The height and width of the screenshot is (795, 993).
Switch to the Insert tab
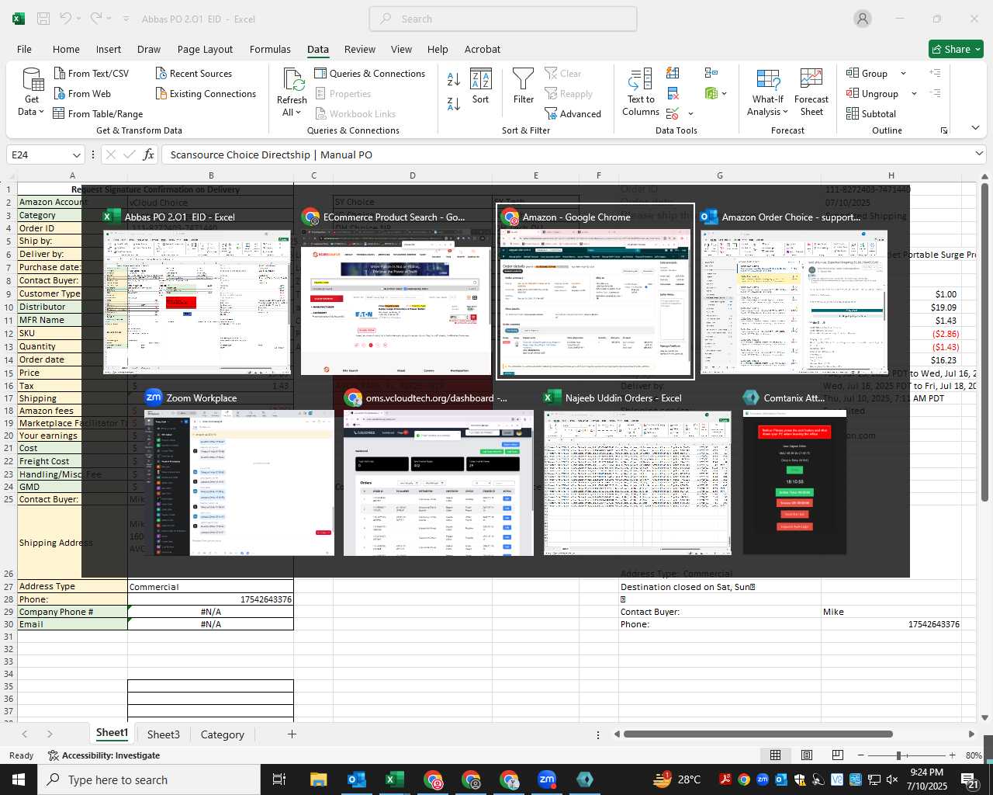coord(109,49)
